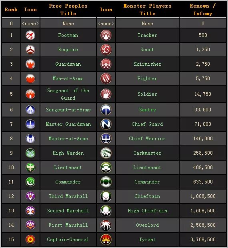Click the Free Peoples Title header
228x248 pixels.
point(68,10)
